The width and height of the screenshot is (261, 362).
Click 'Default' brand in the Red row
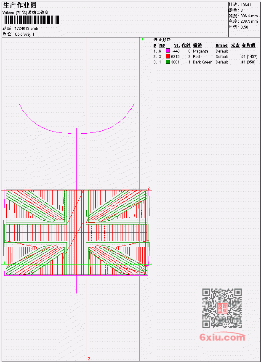222,57
